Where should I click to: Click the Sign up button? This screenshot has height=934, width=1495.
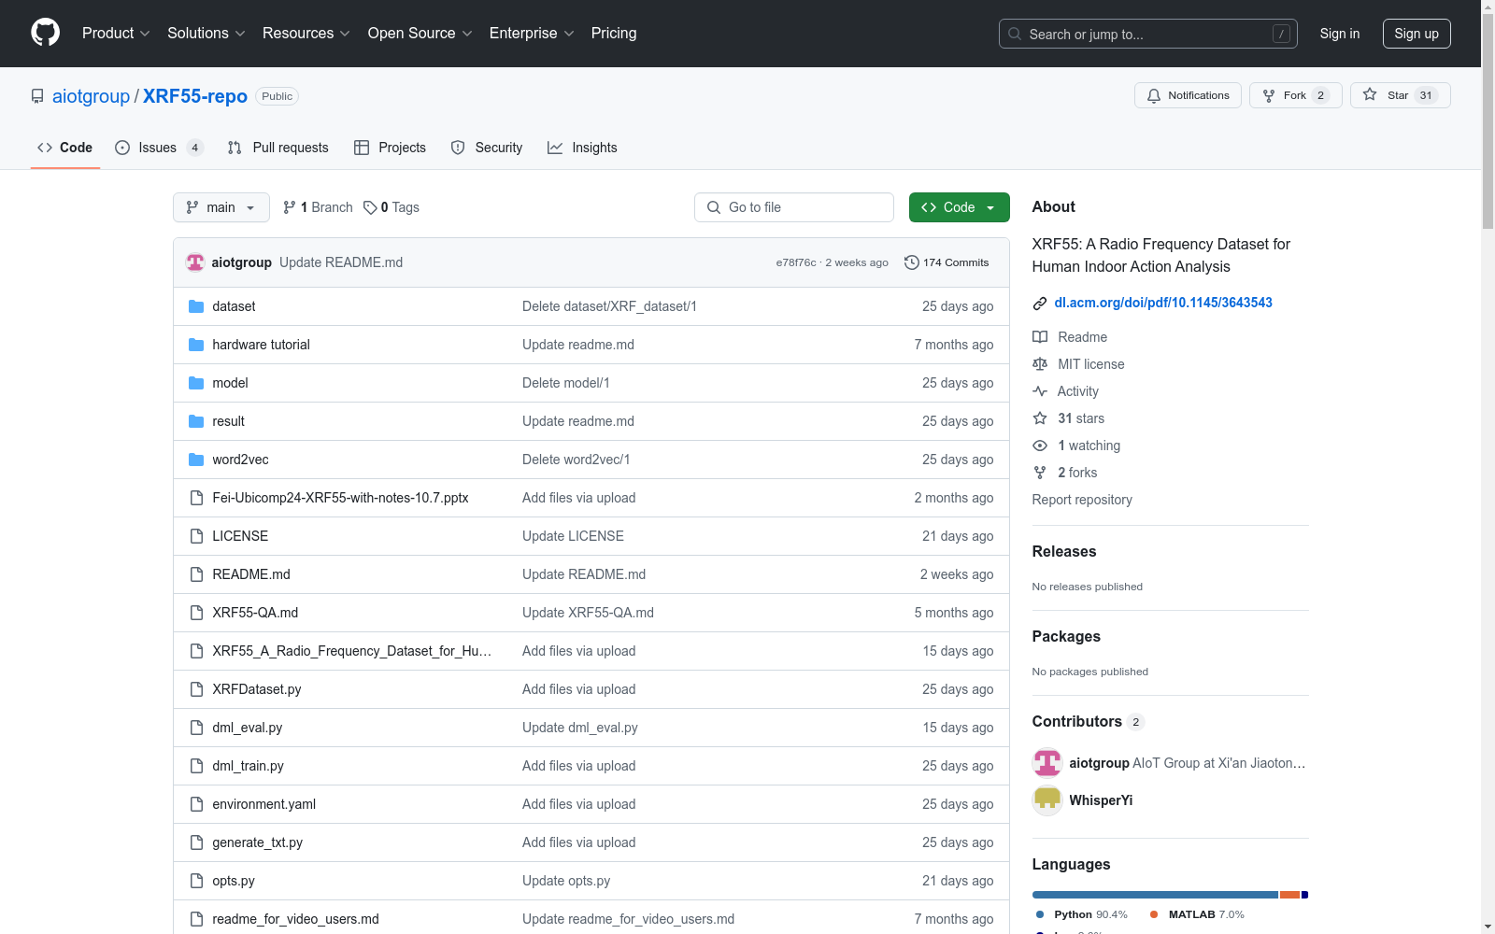[x=1416, y=34]
